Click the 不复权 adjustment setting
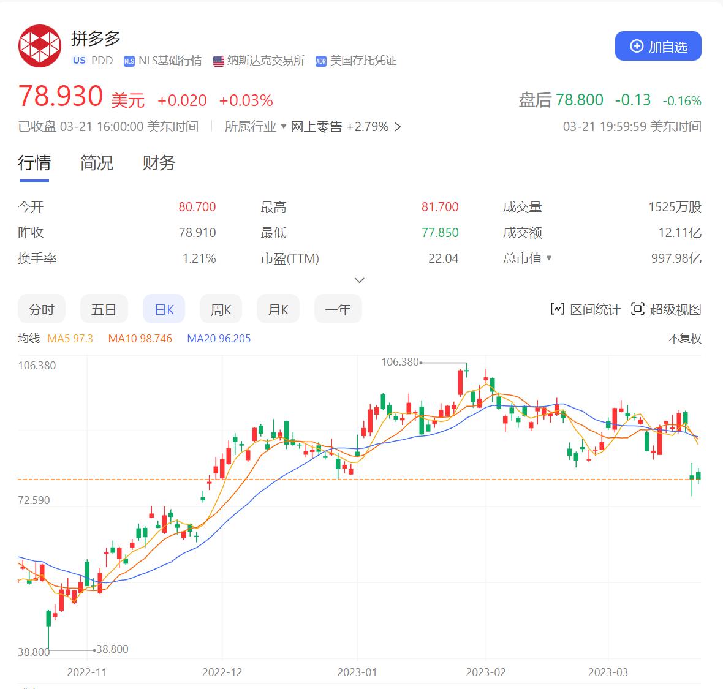The image size is (723, 689). point(685,338)
